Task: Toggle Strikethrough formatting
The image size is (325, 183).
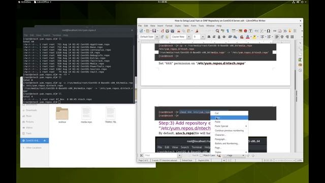Action: pos(224,37)
